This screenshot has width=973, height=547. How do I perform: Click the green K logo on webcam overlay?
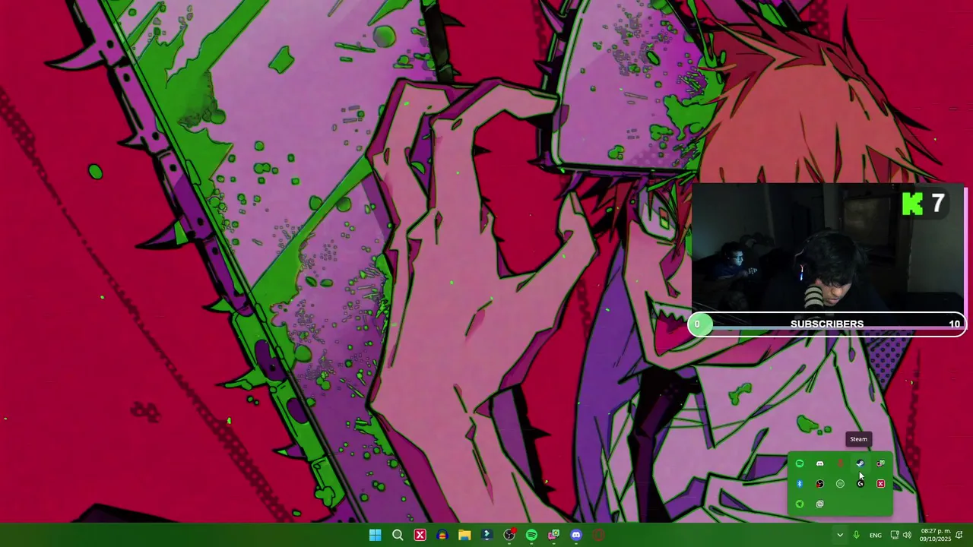[912, 204]
